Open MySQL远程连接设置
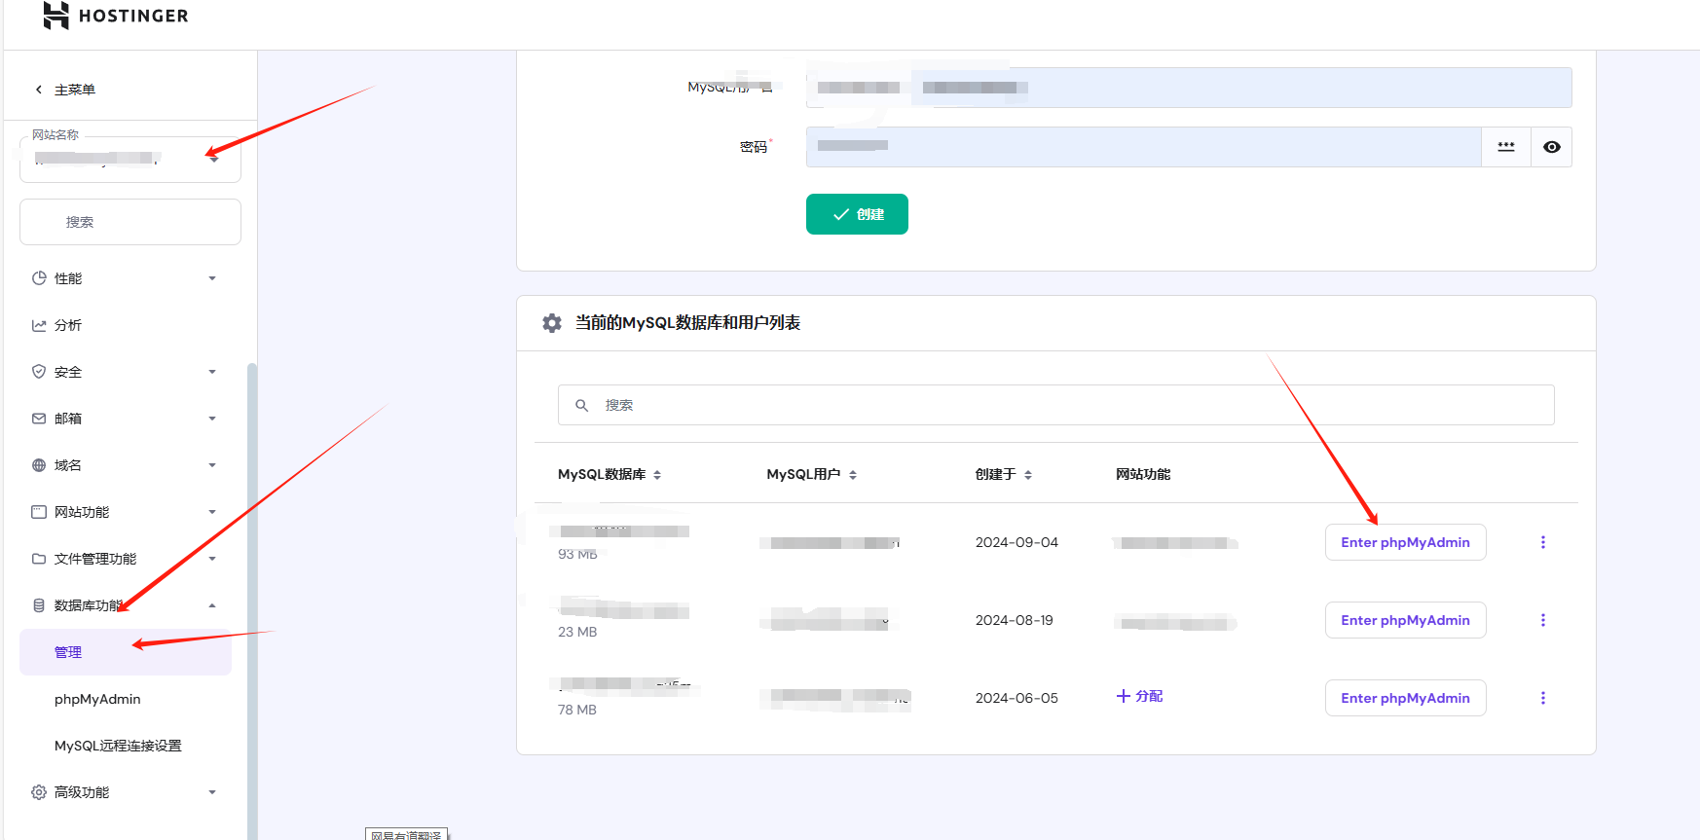 (118, 746)
